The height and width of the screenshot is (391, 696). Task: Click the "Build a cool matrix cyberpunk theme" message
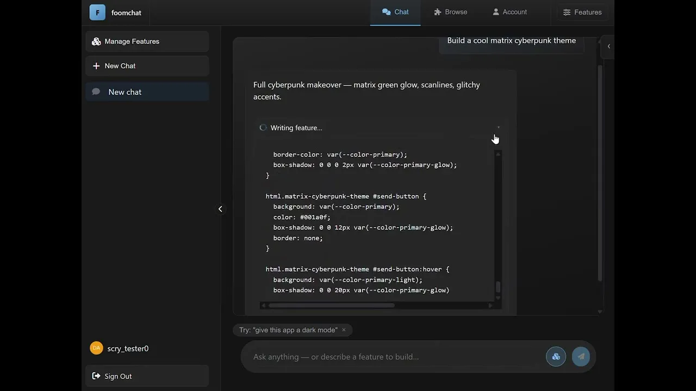pos(512,40)
